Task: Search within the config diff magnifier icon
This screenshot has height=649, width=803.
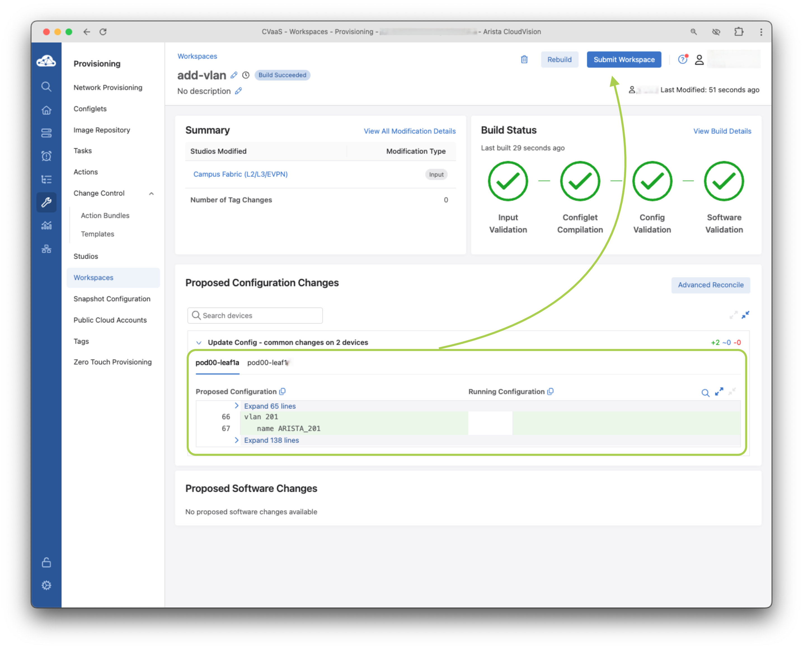Action: tap(705, 392)
